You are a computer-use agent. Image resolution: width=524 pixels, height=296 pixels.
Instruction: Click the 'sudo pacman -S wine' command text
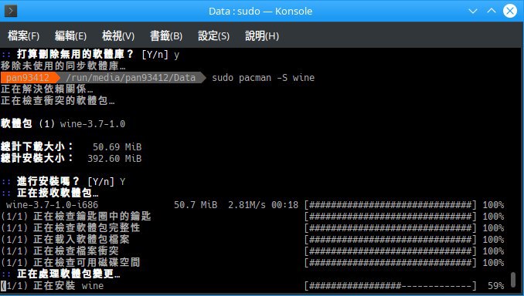pyautogui.click(x=263, y=78)
